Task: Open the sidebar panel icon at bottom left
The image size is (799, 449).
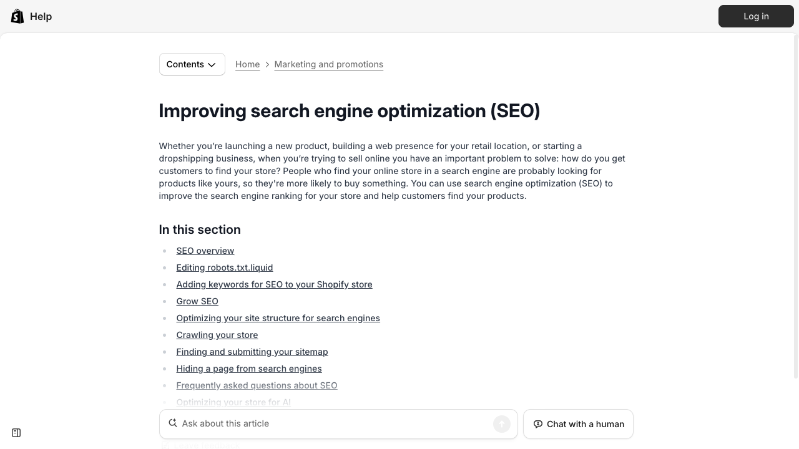Action: [16, 433]
